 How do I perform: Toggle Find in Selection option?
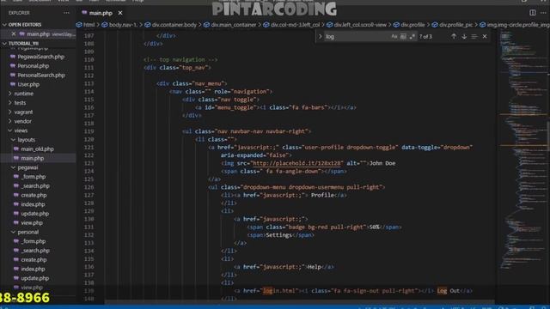474,36
